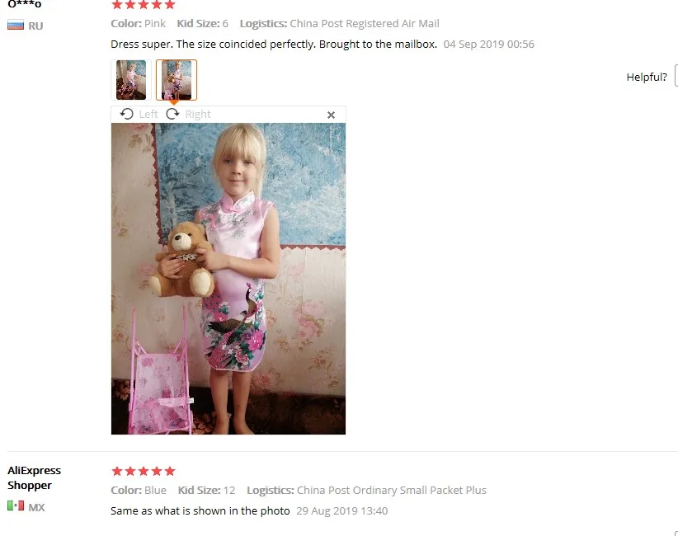Select the second highlighted review thumbnail
The image size is (678, 536).
pyautogui.click(x=177, y=80)
